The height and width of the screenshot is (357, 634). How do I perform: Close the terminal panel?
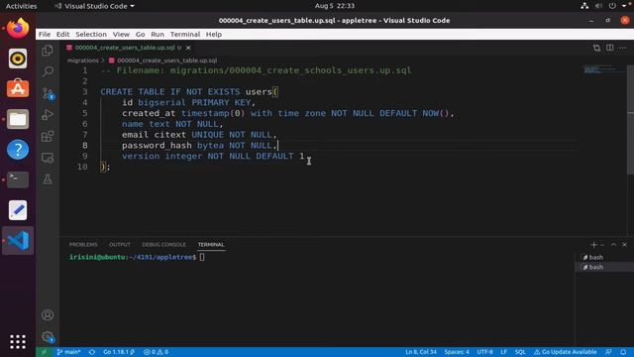624,245
